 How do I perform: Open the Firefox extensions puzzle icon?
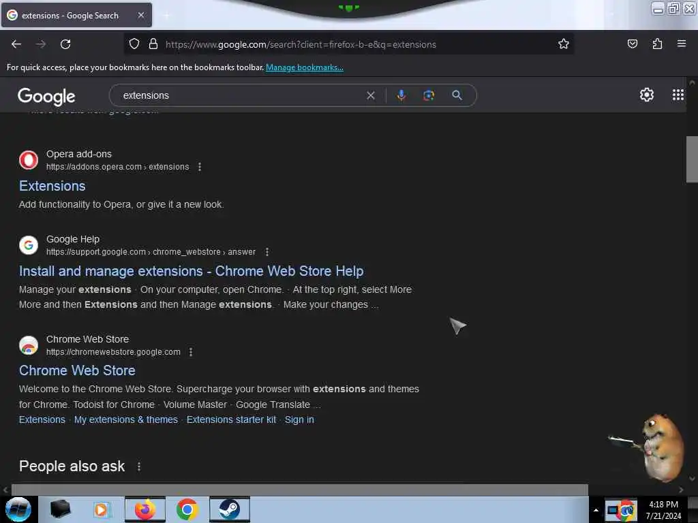(657, 44)
